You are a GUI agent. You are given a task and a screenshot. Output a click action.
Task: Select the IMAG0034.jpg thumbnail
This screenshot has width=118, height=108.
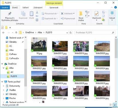pos(102,91)
